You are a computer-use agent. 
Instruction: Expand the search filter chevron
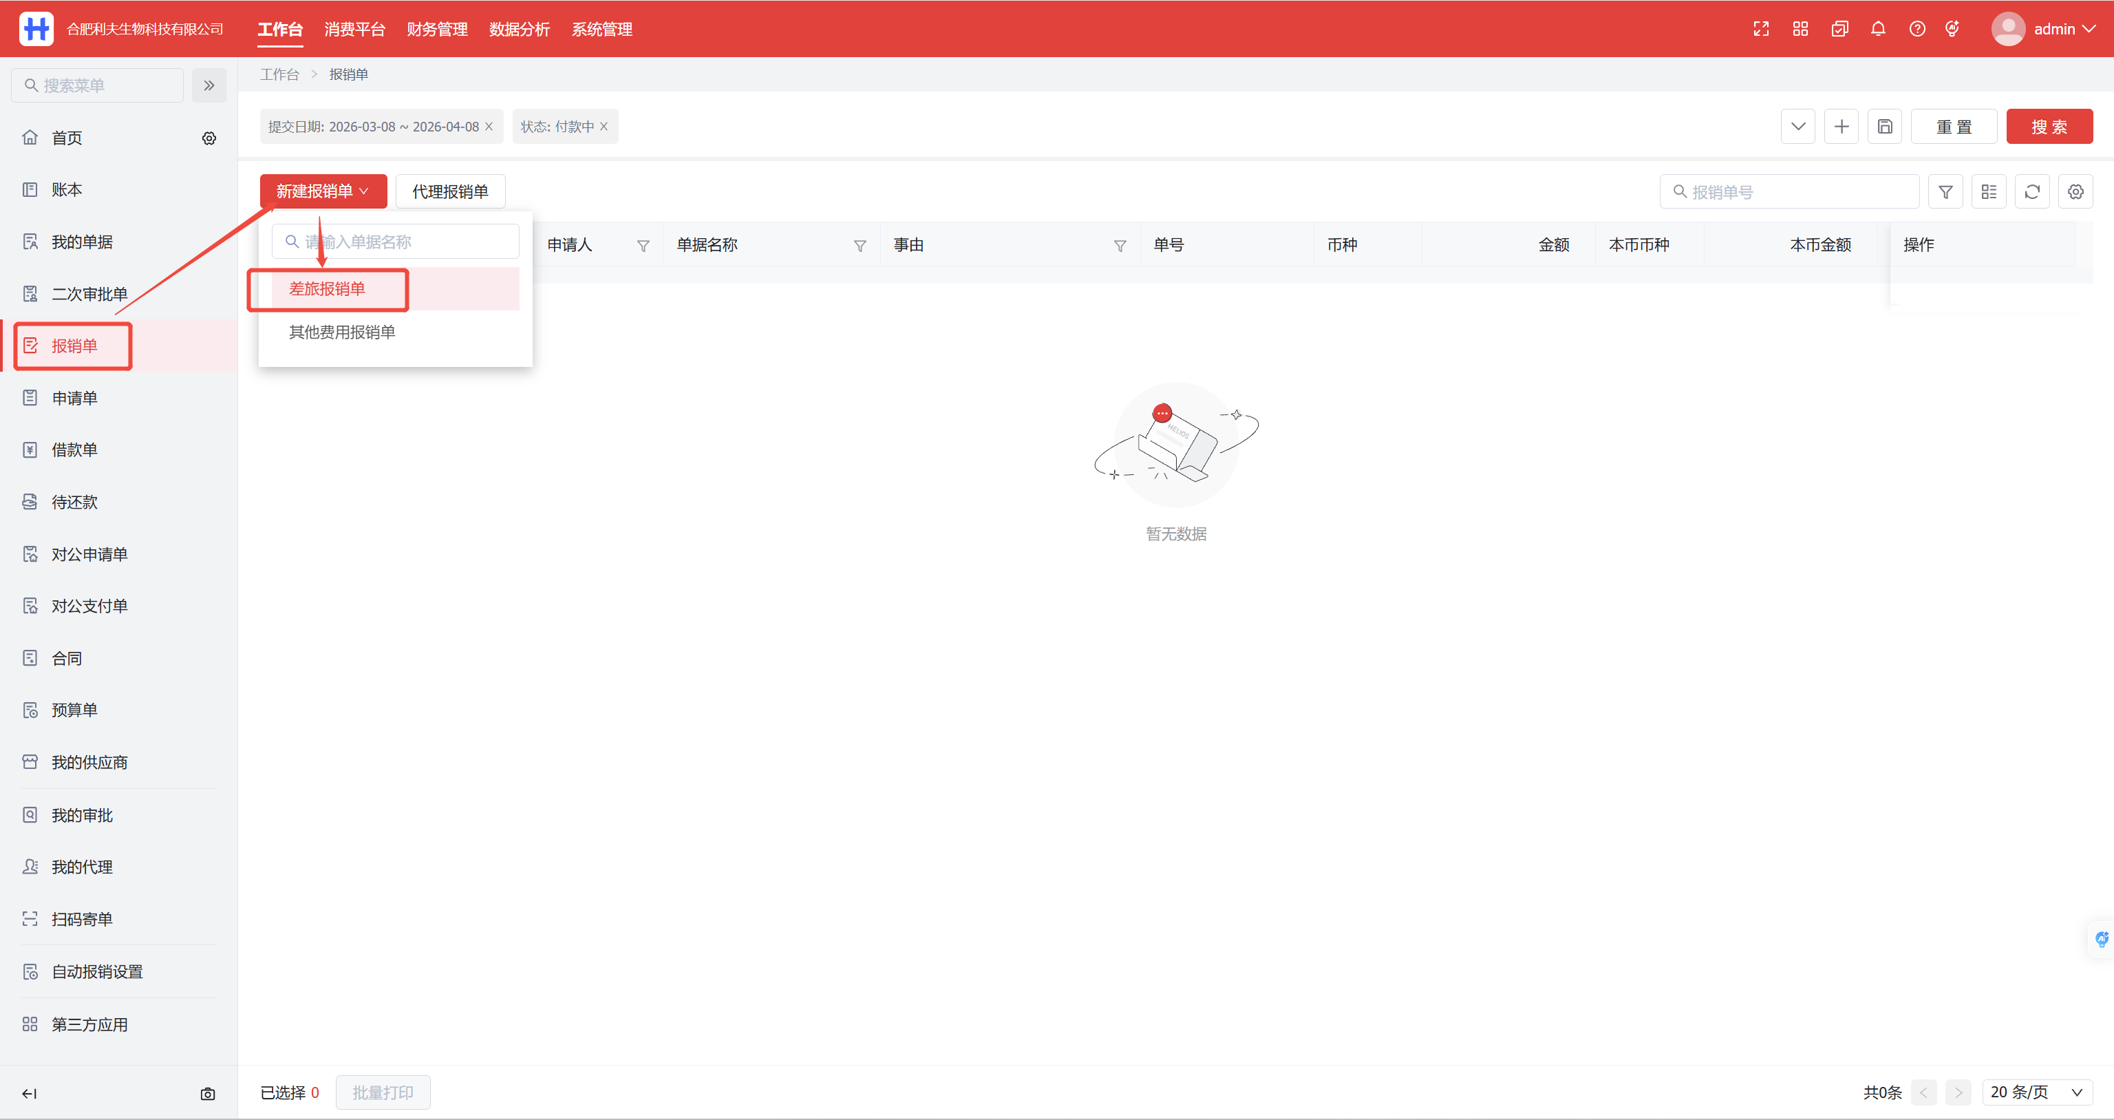pos(1797,127)
